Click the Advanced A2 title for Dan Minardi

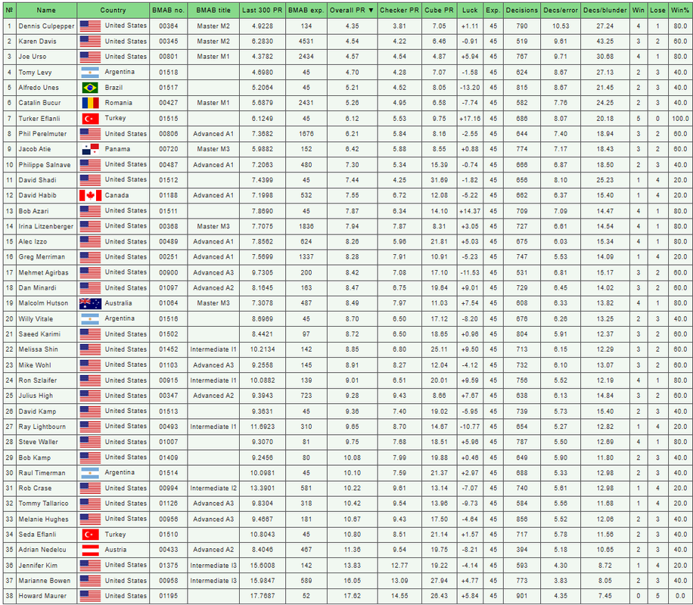click(213, 287)
